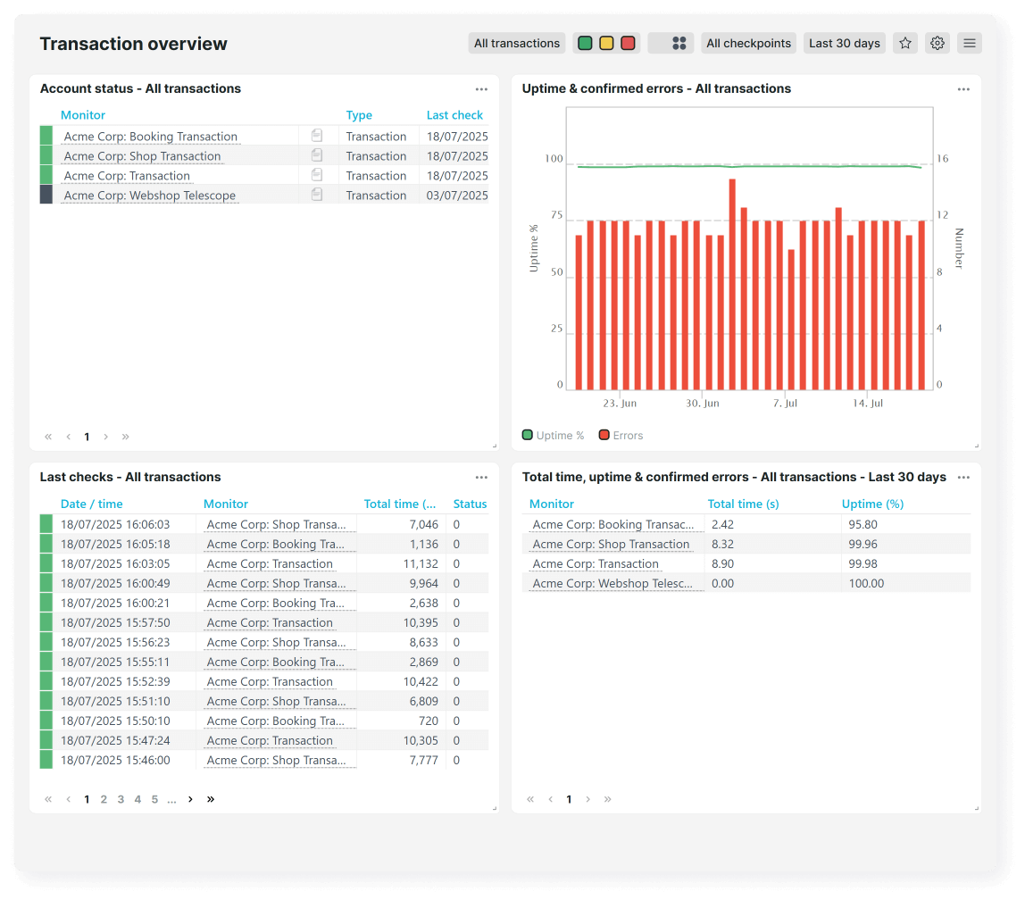
Task: Toggle the green OK status filter
Action: tap(587, 42)
